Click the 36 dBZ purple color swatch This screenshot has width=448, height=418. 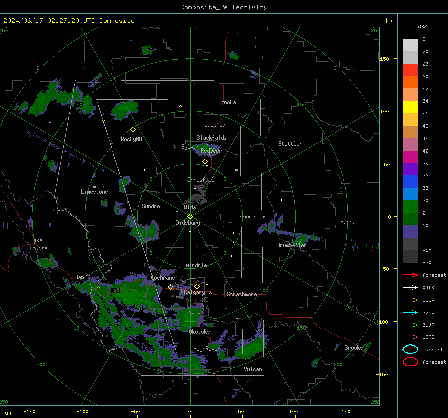point(410,169)
